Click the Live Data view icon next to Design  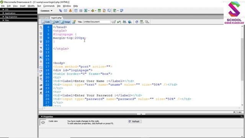point(74,22)
